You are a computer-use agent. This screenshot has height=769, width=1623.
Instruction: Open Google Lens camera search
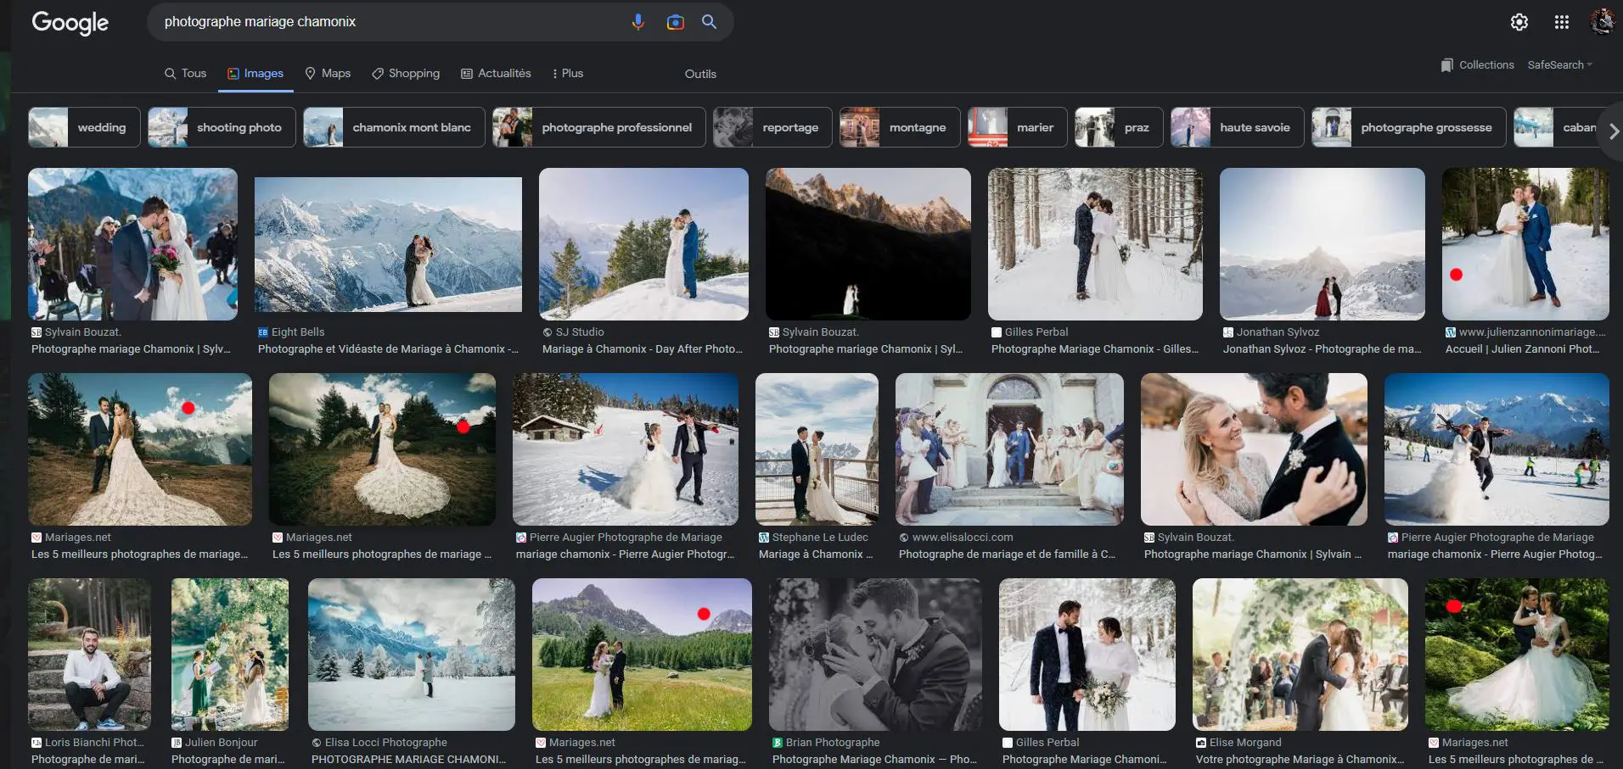(675, 22)
